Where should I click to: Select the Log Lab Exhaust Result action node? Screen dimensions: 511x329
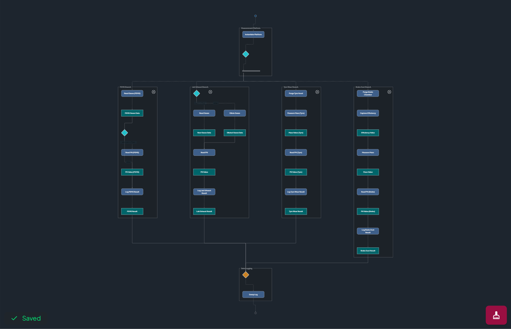204,192
